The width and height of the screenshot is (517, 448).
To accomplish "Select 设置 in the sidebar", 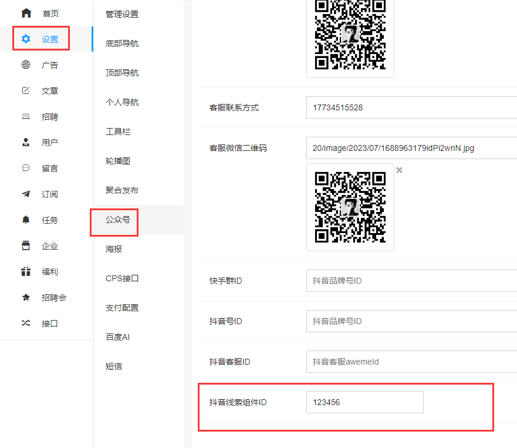I will pos(50,39).
